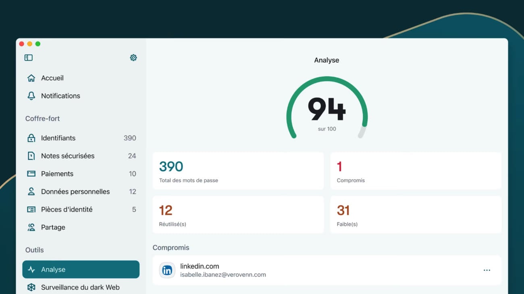Click the Notes sécurisées document icon
The width and height of the screenshot is (524, 294).
[31, 156]
